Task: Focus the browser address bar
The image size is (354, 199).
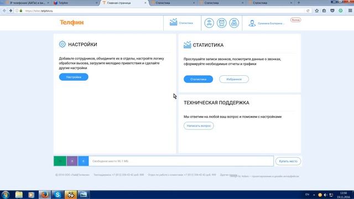Action: click(x=163, y=11)
